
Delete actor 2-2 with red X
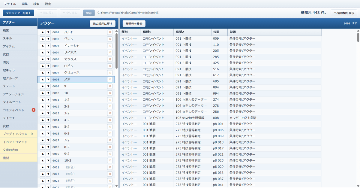(110, 107)
